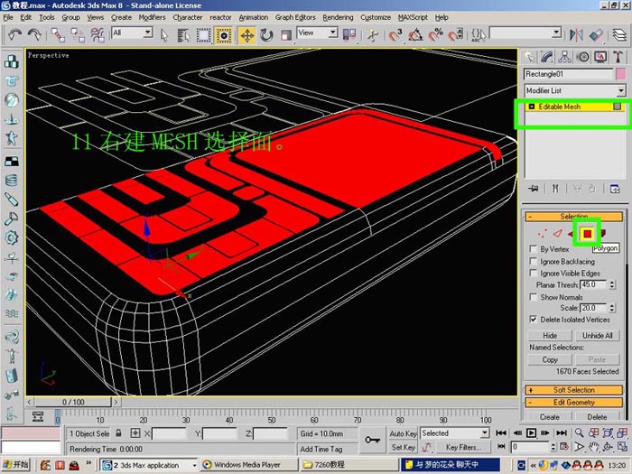The width and height of the screenshot is (632, 474).
Task: Click the Redo arrow icon
Action: pos(34,35)
